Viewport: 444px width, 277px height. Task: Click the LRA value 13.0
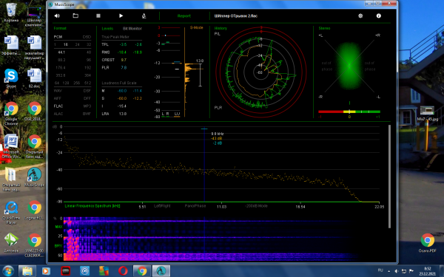pyautogui.click(x=123, y=114)
